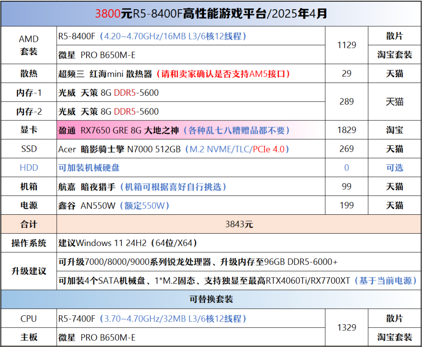Viewport: 422px width, 347px height.
Task: Select the "操作系统" label cell
Action: [29, 243]
